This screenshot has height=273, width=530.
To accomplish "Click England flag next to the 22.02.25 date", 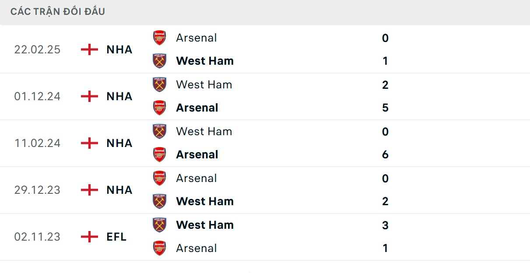I will [90, 49].
